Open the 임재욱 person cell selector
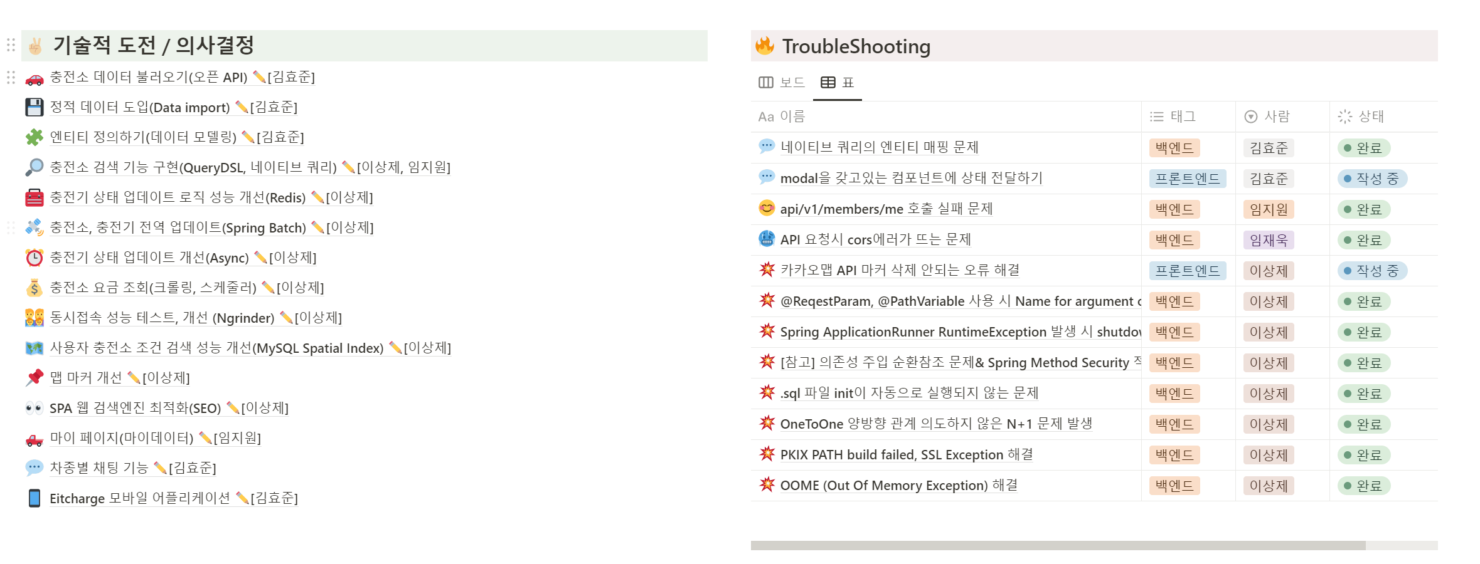Viewport: 1480px width, 564px height. point(1268,240)
